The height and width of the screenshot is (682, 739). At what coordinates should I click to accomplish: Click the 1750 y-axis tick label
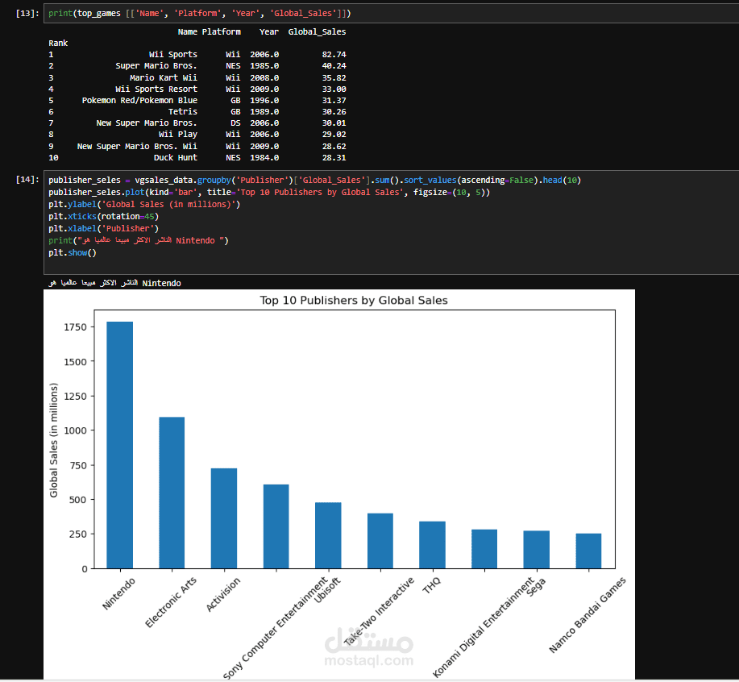pyautogui.click(x=76, y=327)
